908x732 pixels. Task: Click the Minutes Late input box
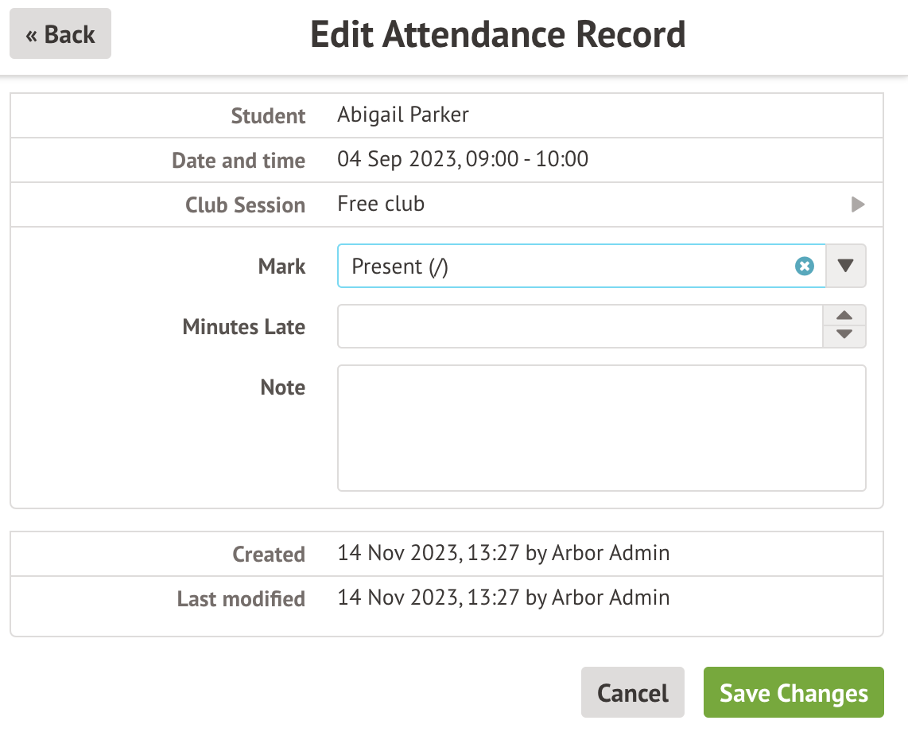click(x=580, y=326)
